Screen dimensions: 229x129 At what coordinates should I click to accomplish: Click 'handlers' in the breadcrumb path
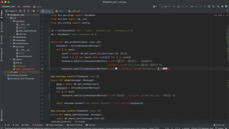point(27,6)
